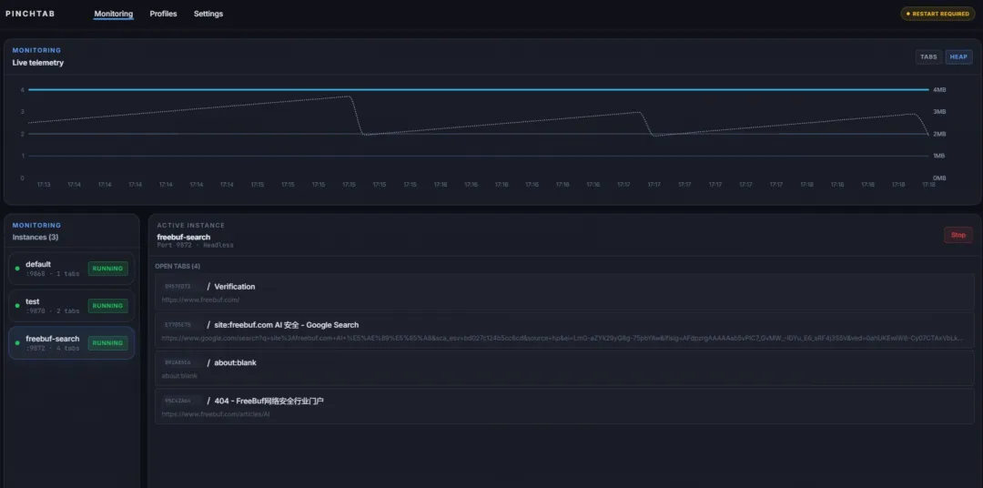
Task: Click the RUNNING badge on test instance
Action: click(x=107, y=306)
